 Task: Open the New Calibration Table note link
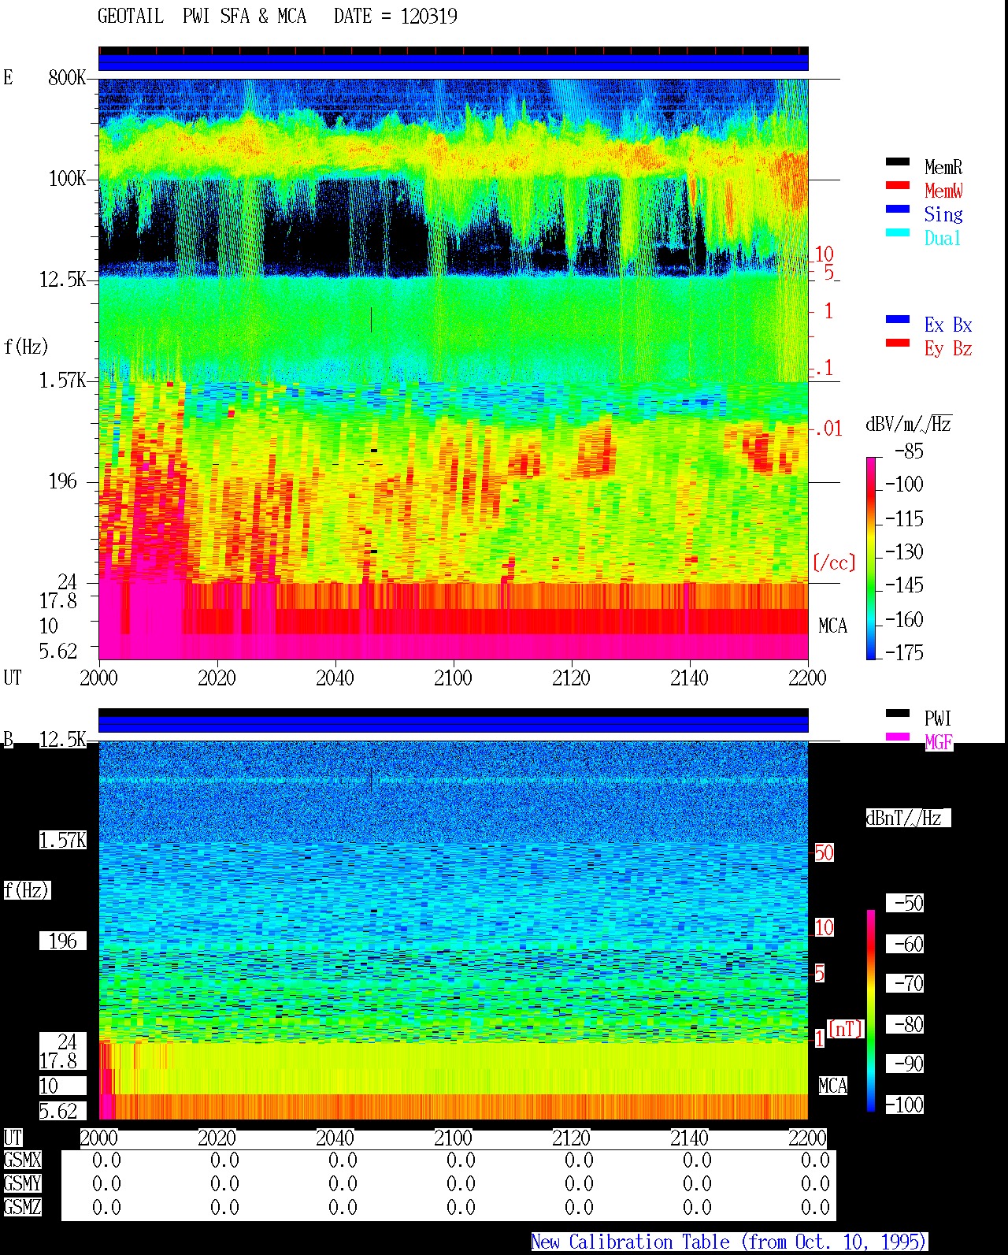coord(729,1242)
